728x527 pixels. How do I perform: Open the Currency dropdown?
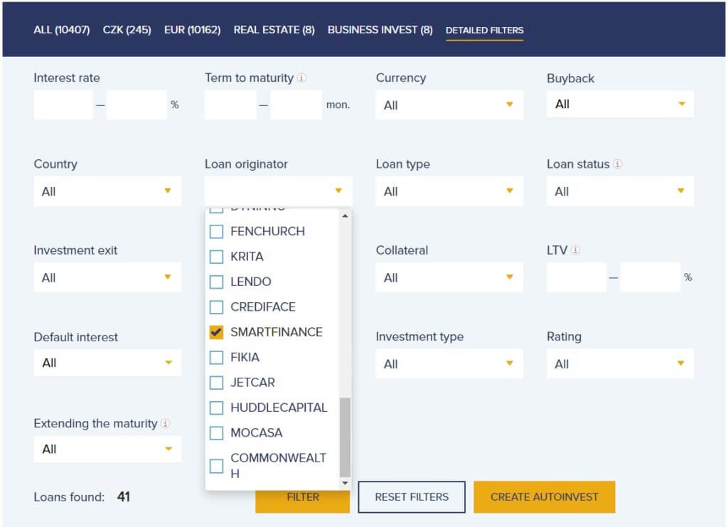(449, 105)
